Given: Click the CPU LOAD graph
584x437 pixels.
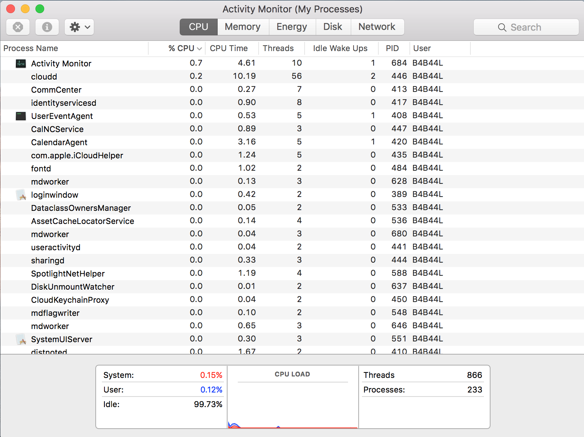Looking at the screenshot, I should click(x=293, y=397).
